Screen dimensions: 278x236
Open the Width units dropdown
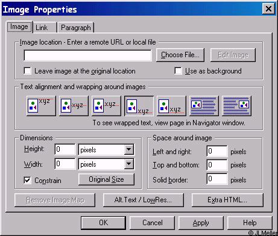pyautogui.click(x=128, y=164)
